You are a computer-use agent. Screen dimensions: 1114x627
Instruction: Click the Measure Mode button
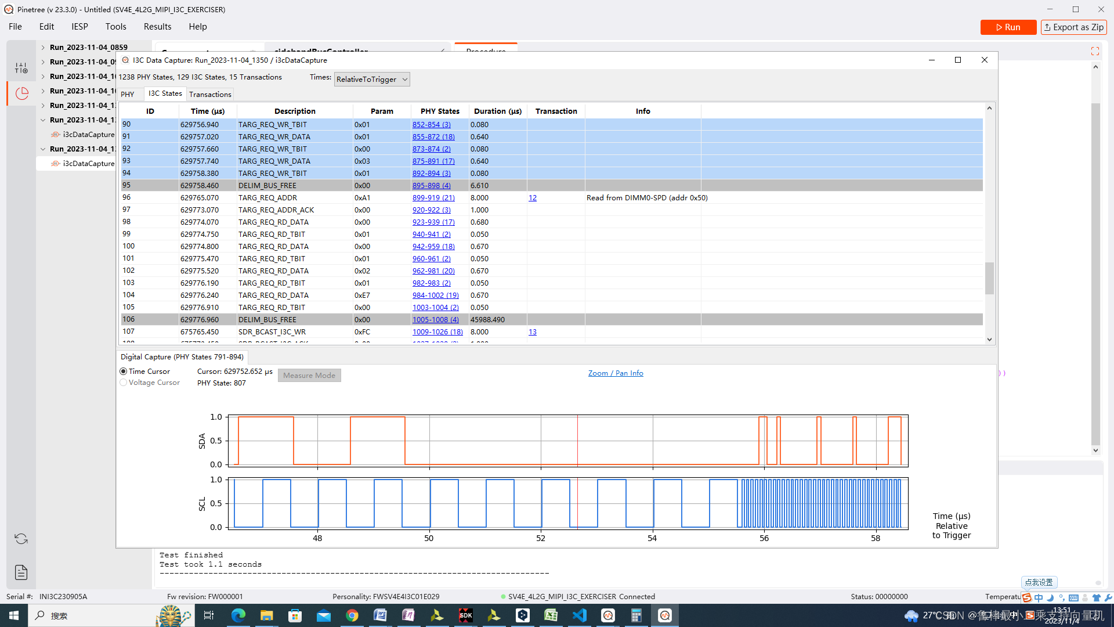[309, 375]
